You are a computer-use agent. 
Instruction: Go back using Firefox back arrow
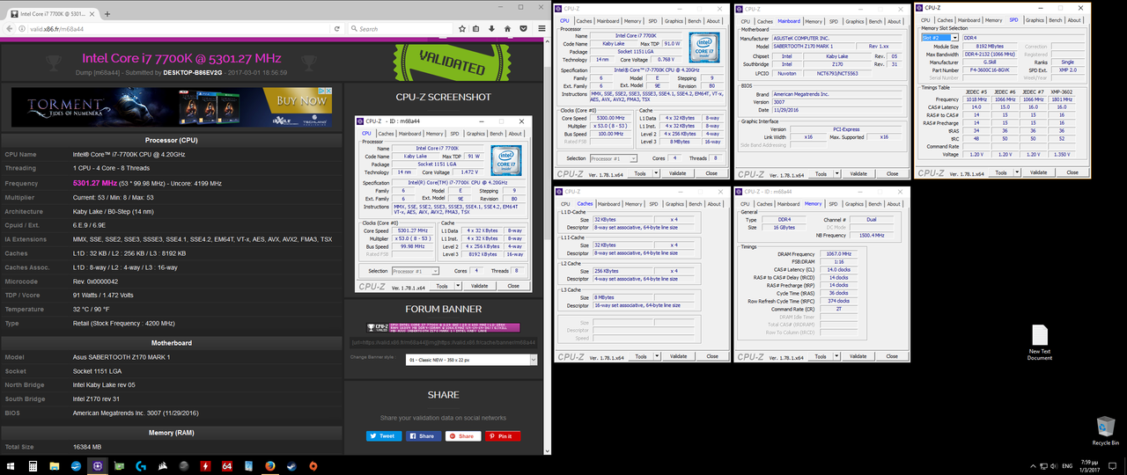tap(9, 28)
